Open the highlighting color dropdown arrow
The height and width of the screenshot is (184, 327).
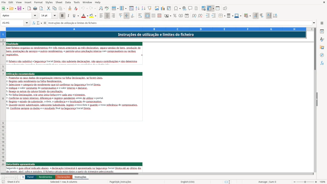point(95,16)
